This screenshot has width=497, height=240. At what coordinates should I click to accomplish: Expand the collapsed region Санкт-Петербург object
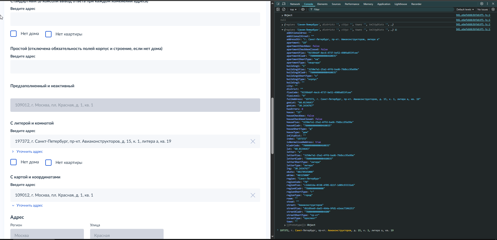click(282, 25)
